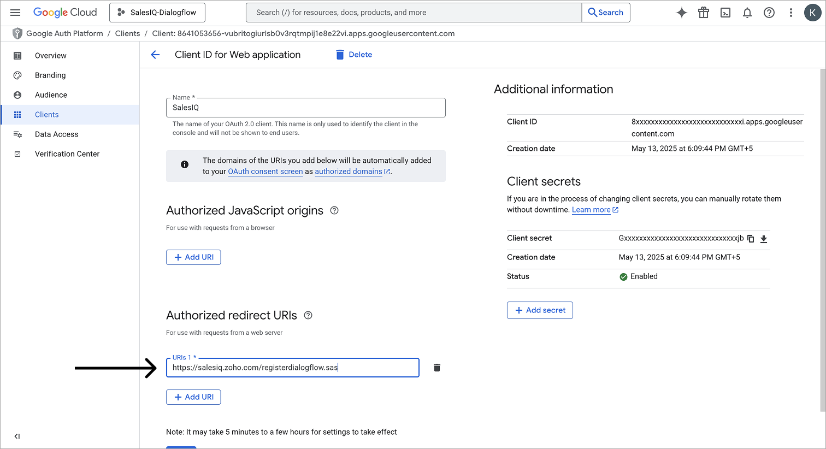Open the notifications bell
The width and height of the screenshot is (826, 449).
pos(747,13)
